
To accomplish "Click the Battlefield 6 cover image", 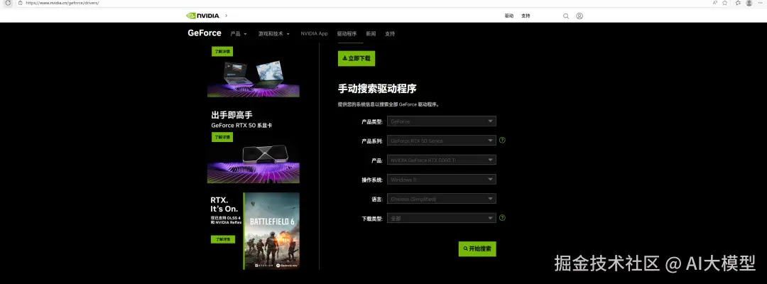I will (271, 231).
